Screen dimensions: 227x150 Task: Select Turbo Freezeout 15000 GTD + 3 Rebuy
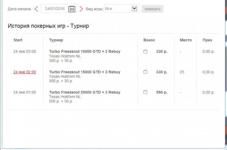point(85,72)
